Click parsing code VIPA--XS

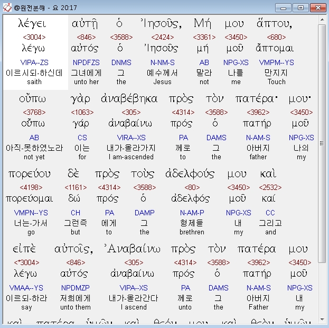click(x=134, y=288)
